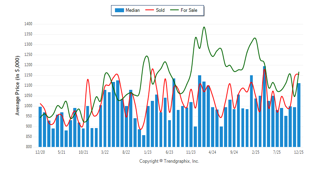315x171 pixels.
Task: Toggle the Median series in the legend
Action: (132, 10)
